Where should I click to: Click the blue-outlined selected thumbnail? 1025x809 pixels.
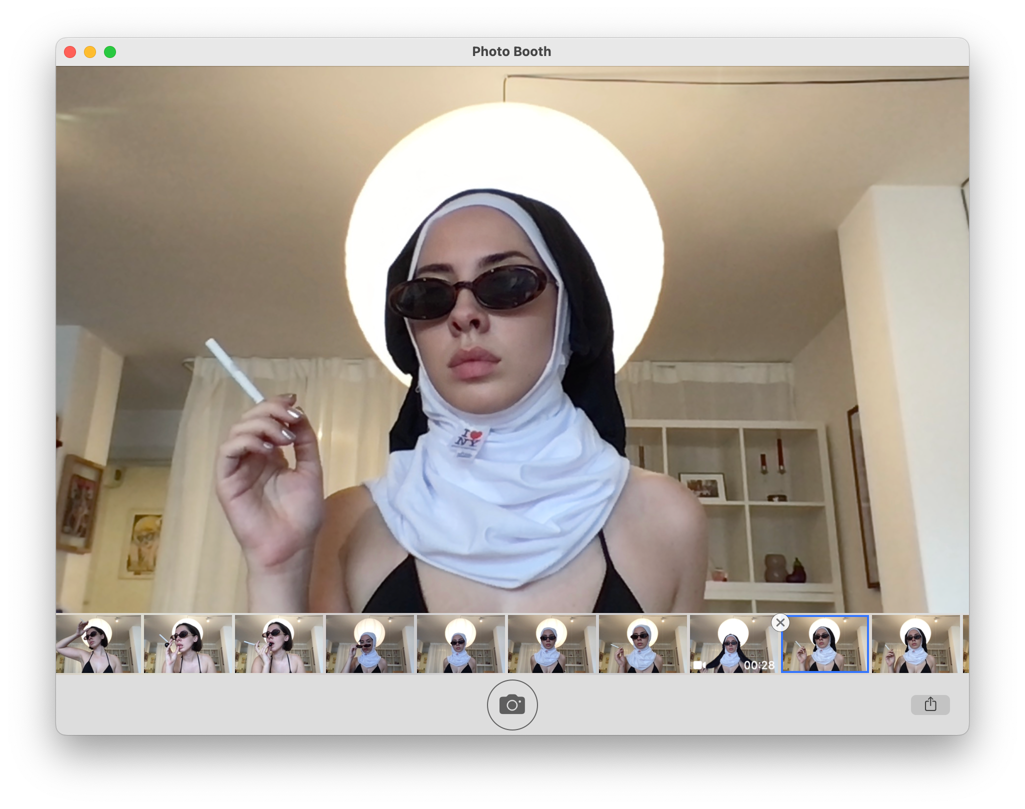point(825,645)
